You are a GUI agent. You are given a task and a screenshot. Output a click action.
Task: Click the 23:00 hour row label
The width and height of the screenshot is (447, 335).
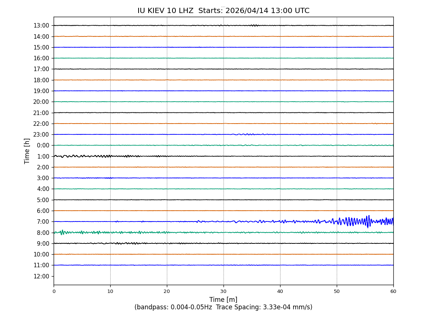coord(41,135)
